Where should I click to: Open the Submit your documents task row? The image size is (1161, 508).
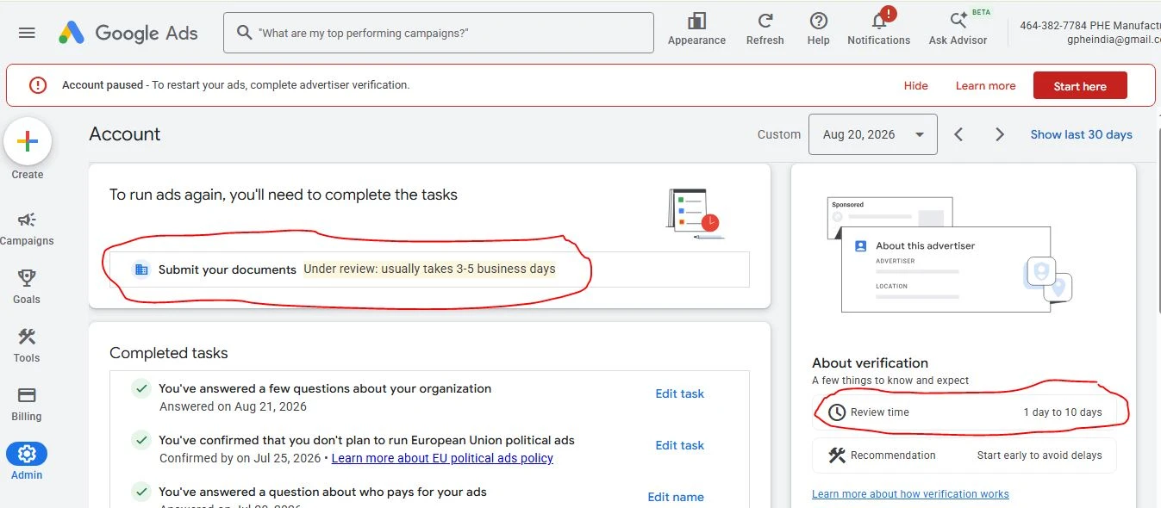click(x=428, y=269)
